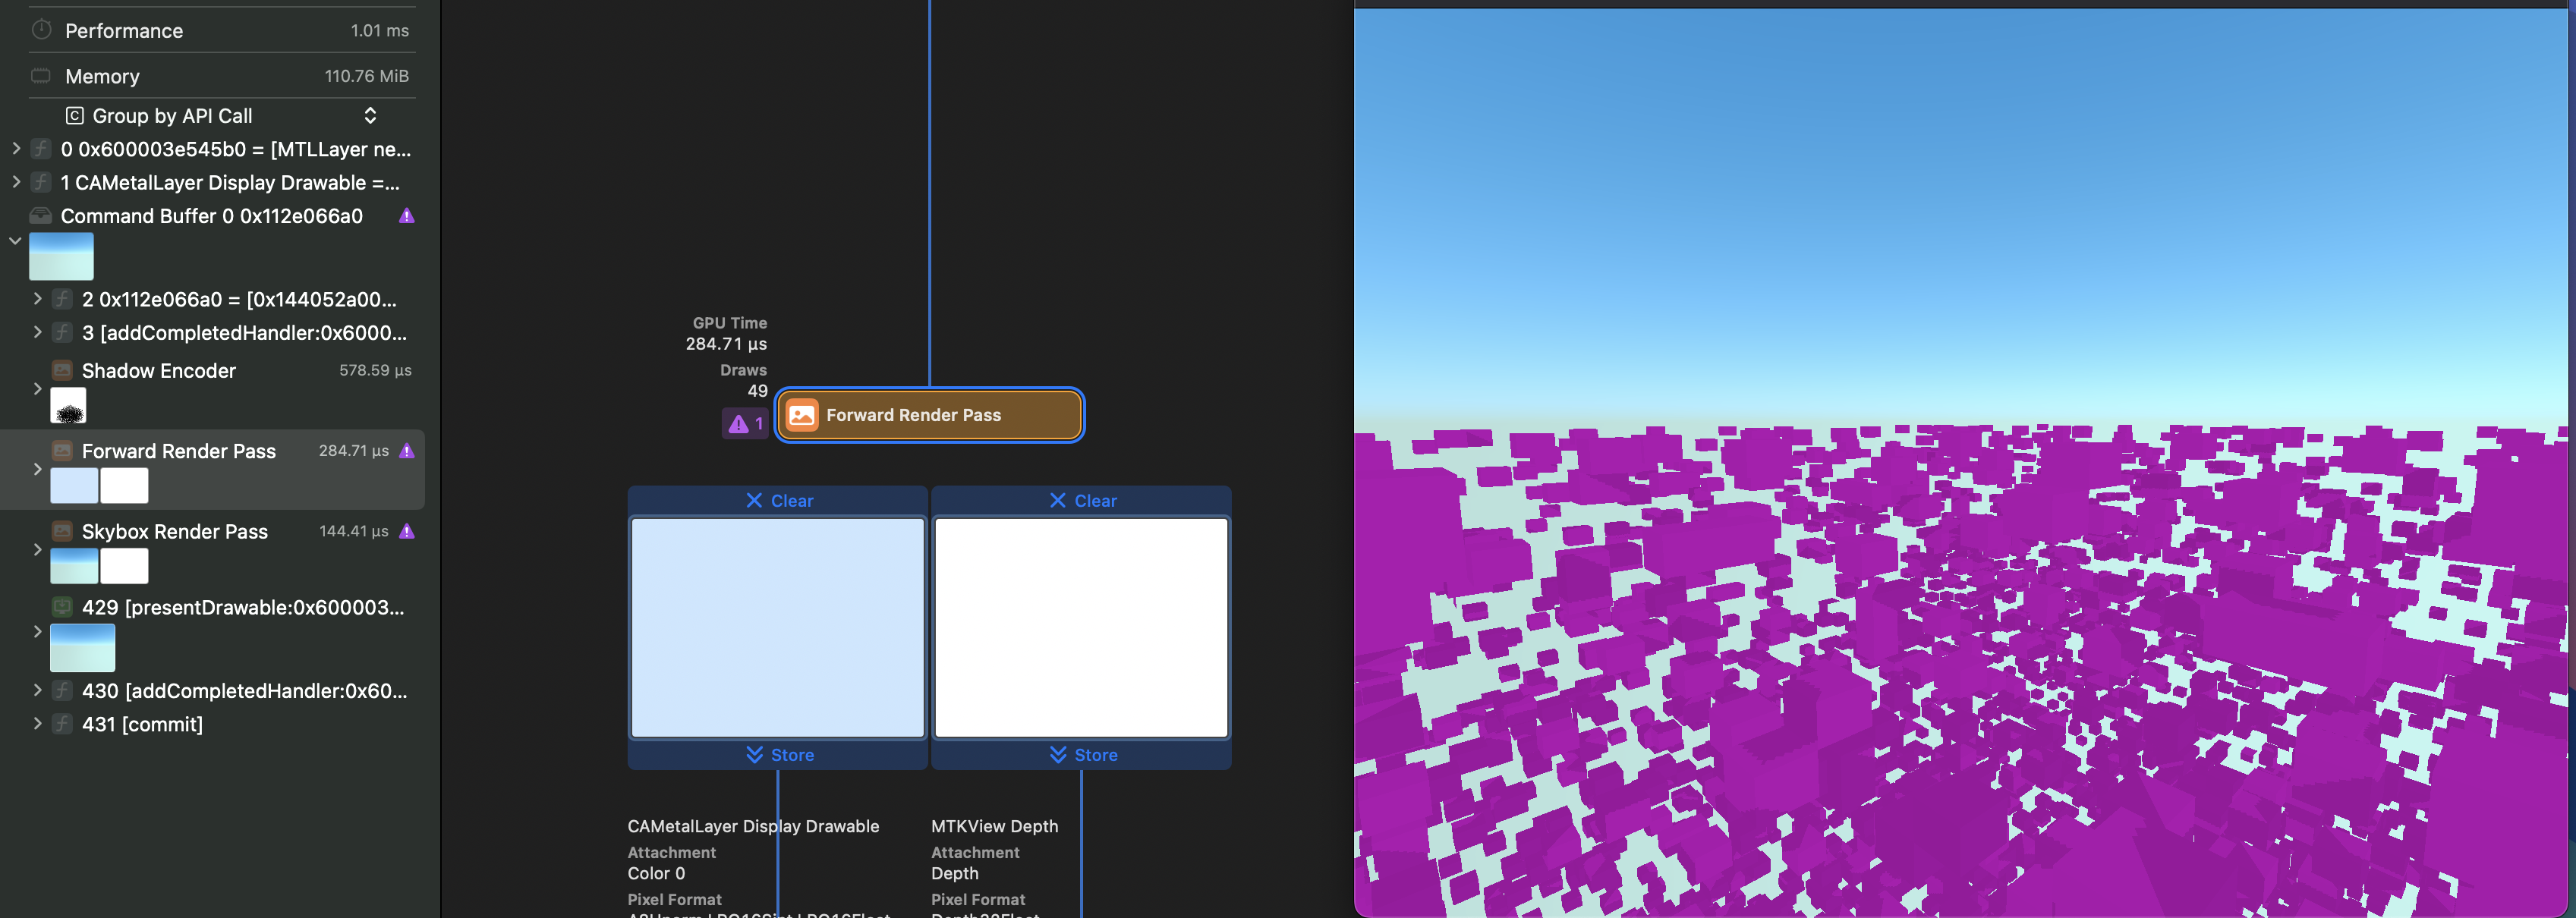Select the Forward Render Pass graph node
Screen dimensions: 2576x918
point(930,415)
